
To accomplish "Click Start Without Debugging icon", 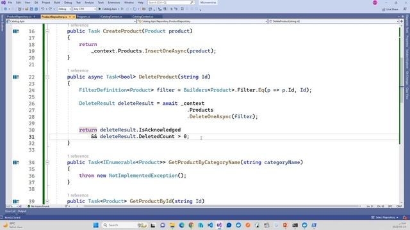I will [x=122, y=9].
